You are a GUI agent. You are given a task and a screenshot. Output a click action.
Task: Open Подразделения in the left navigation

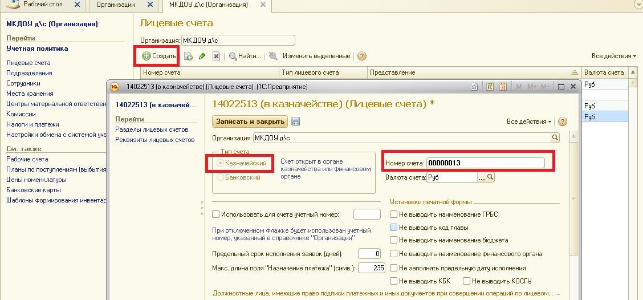coord(29,73)
